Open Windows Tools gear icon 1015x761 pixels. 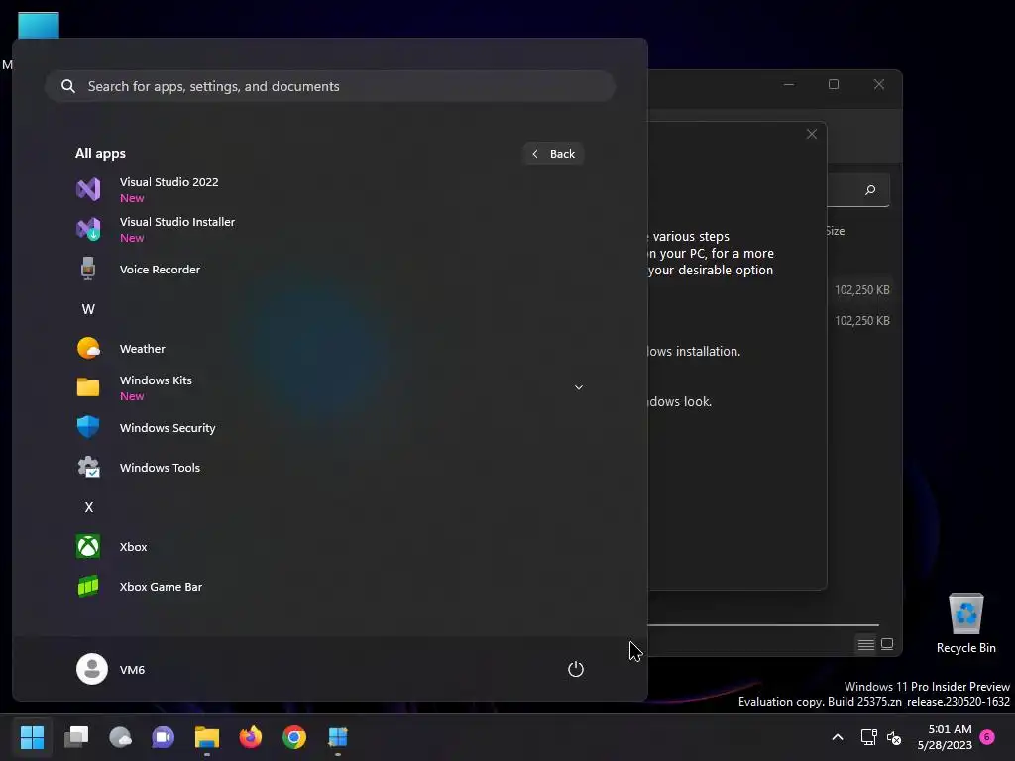click(x=88, y=468)
